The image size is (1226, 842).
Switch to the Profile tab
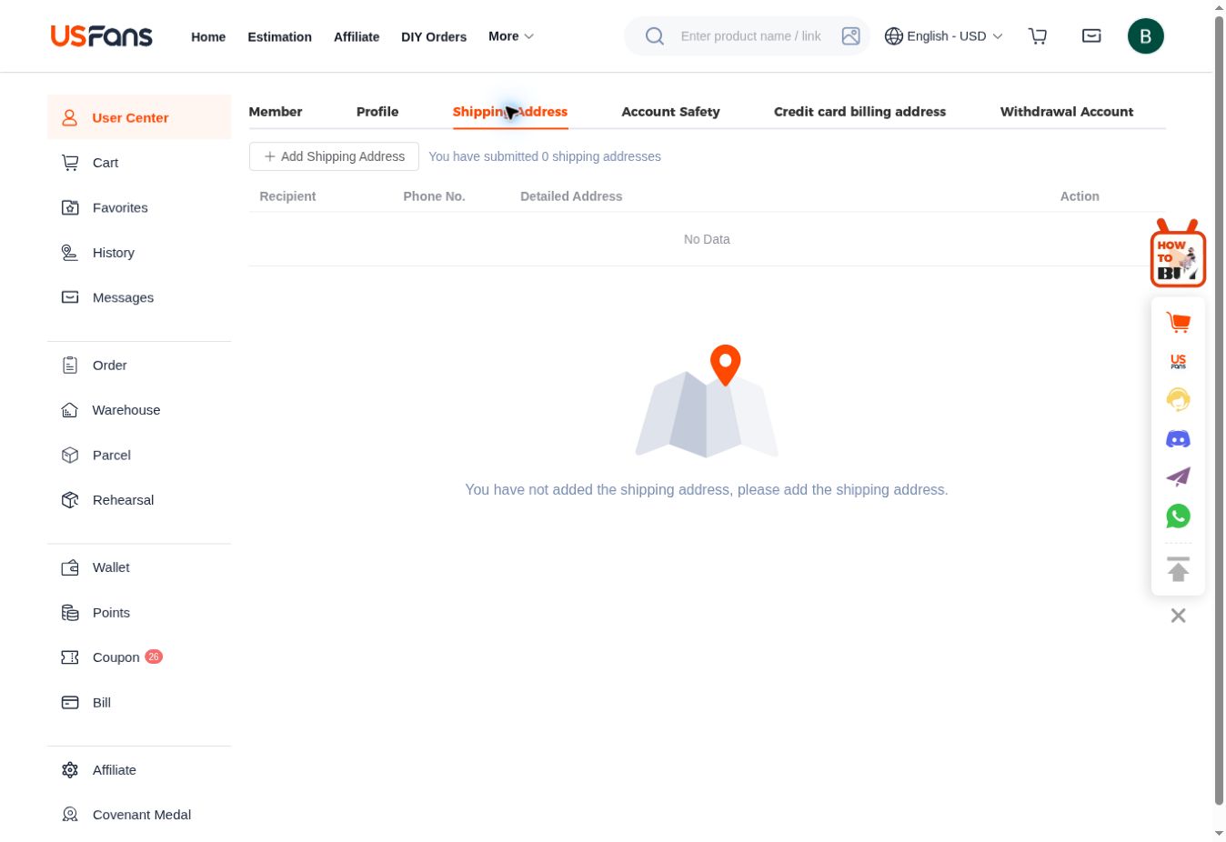coord(377,112)
